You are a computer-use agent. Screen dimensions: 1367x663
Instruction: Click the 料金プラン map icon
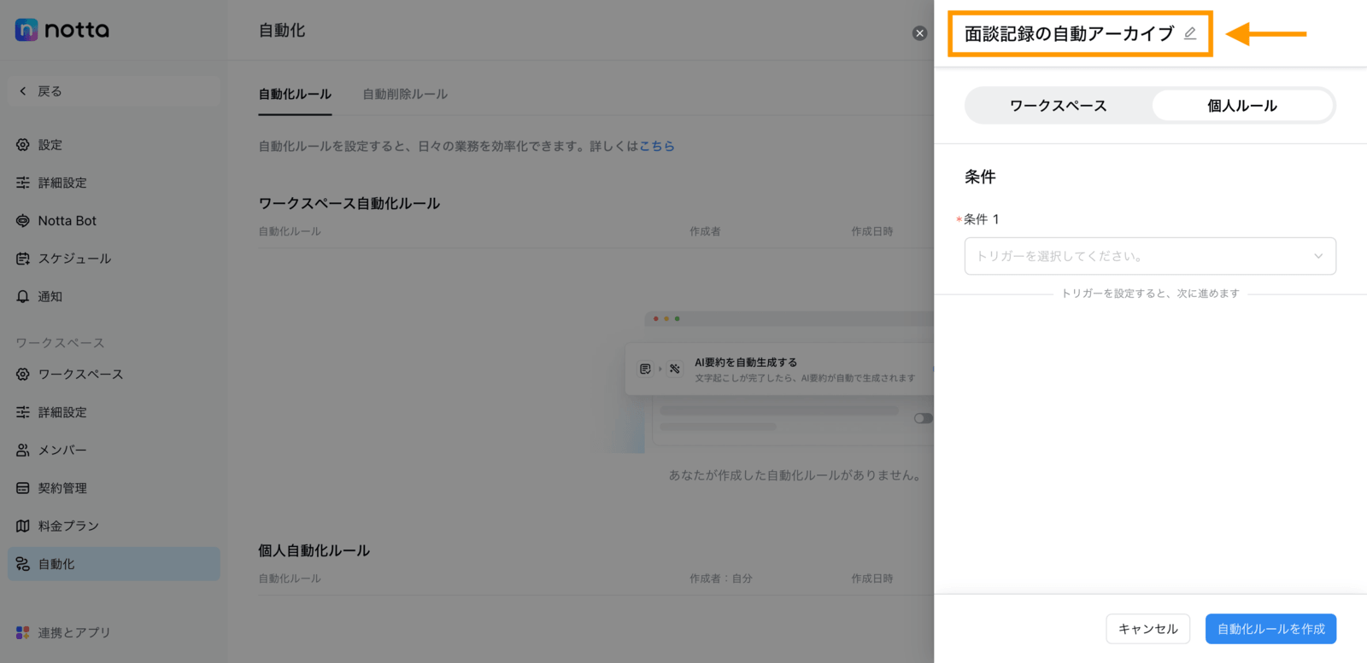click(x=23, y=526)
